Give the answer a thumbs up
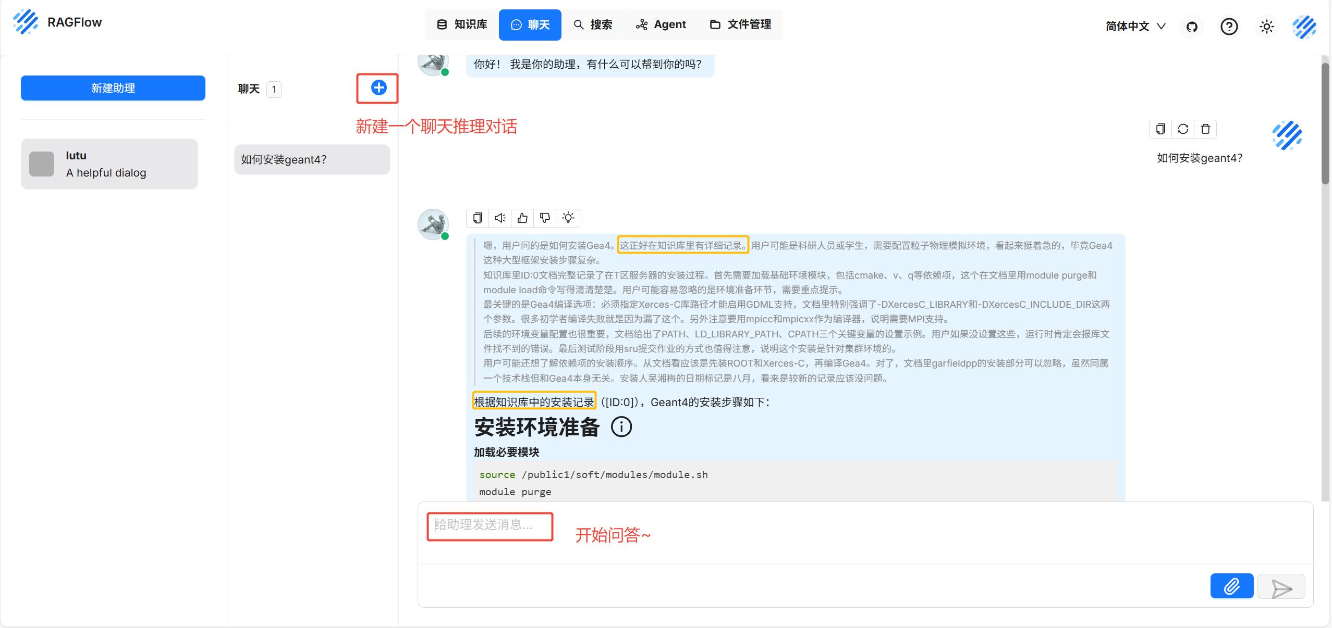This screenshot has height=628, width=1332. coord(522,218)
